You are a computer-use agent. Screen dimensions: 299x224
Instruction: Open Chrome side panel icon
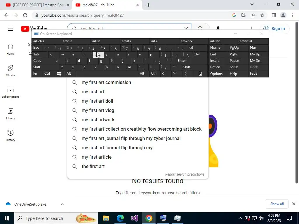click(x=274, y=15)
